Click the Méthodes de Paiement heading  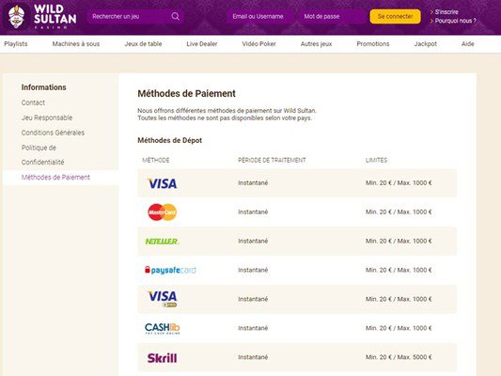click(187, 94)
